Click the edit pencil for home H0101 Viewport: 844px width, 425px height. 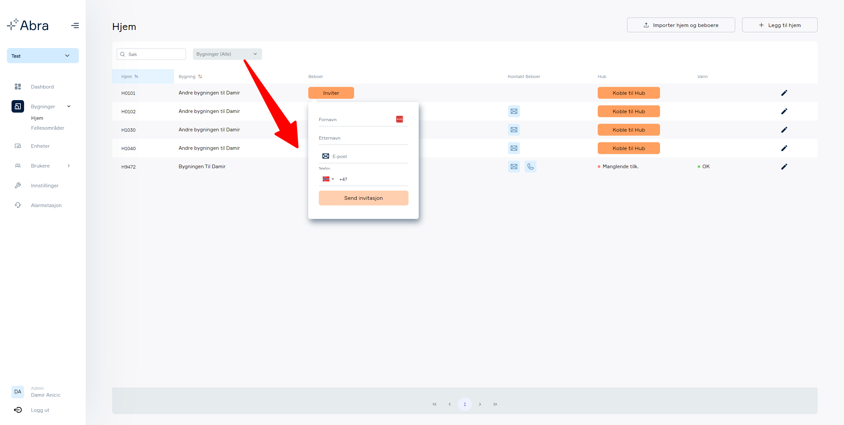coord(784,93)
